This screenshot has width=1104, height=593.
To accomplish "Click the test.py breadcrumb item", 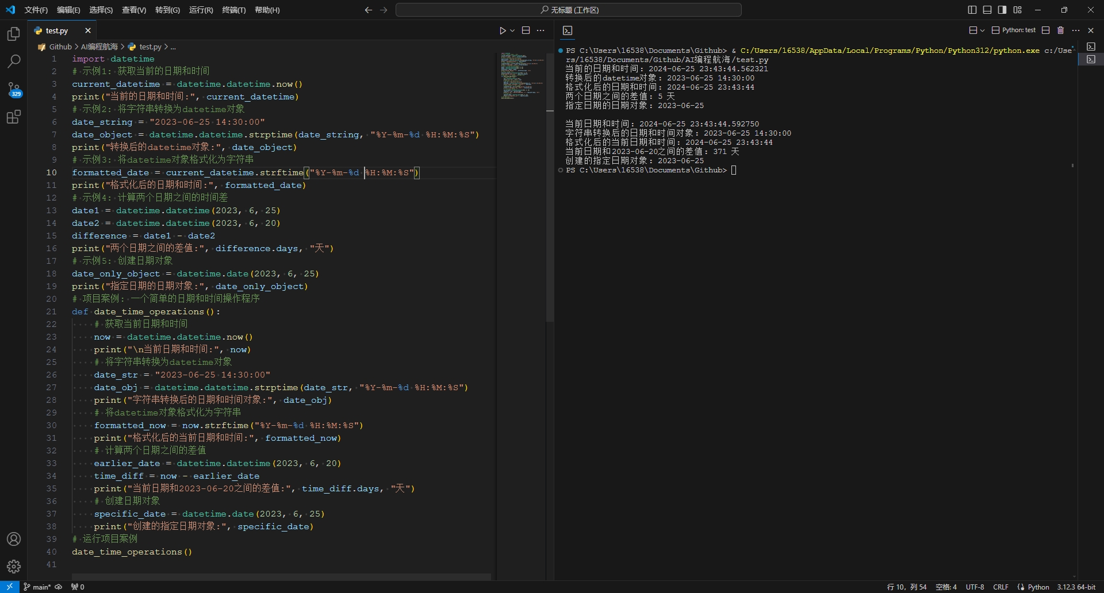I will click(150, 47).
